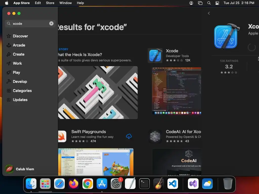Open Calub Viem account profile

click(20, 169)
